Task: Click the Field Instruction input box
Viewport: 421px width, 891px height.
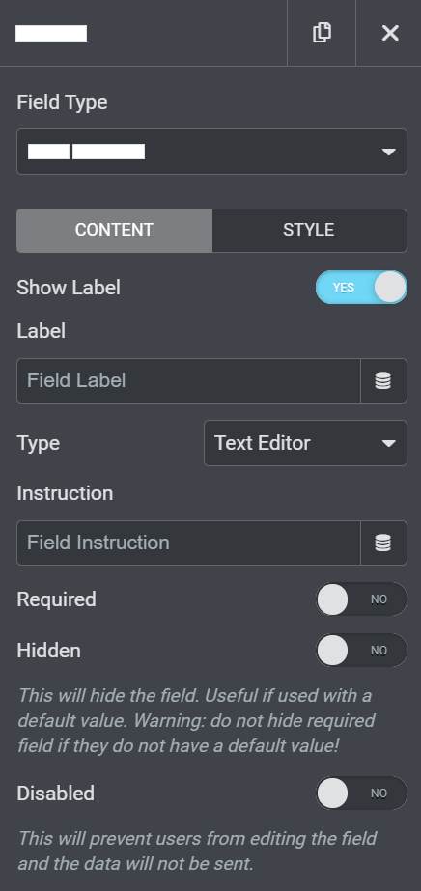Action: pyautogui.click(x=188, y=543)
